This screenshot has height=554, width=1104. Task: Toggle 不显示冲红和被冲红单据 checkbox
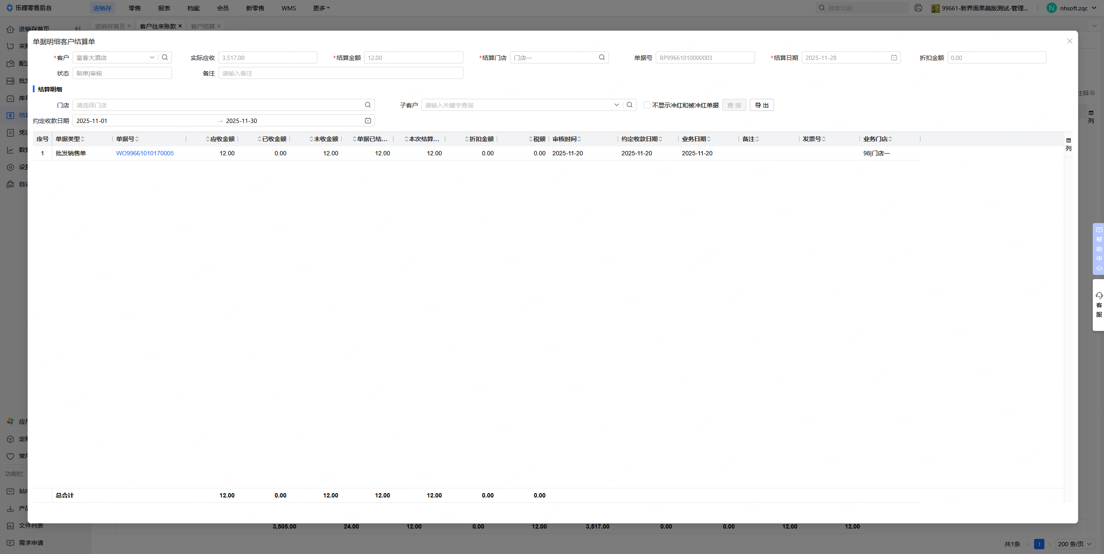pyautogui.click(x=647, y=105)
